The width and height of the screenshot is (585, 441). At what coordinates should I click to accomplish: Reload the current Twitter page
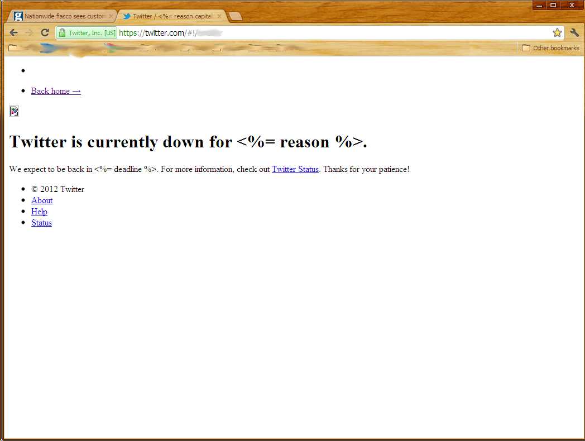point(45,33)
